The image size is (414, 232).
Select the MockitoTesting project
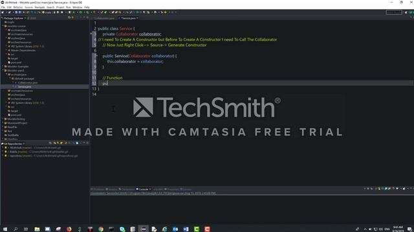click(x=16, y=119)
